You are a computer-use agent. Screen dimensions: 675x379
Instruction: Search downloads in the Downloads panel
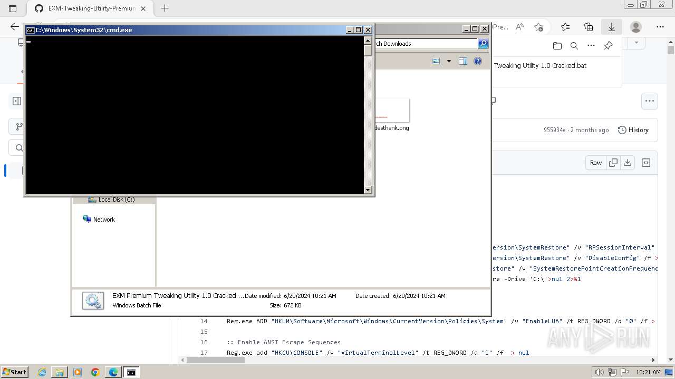coord(574,46)
